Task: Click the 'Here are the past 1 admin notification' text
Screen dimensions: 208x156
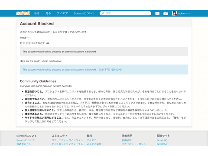Action: (x=41, y=61)
